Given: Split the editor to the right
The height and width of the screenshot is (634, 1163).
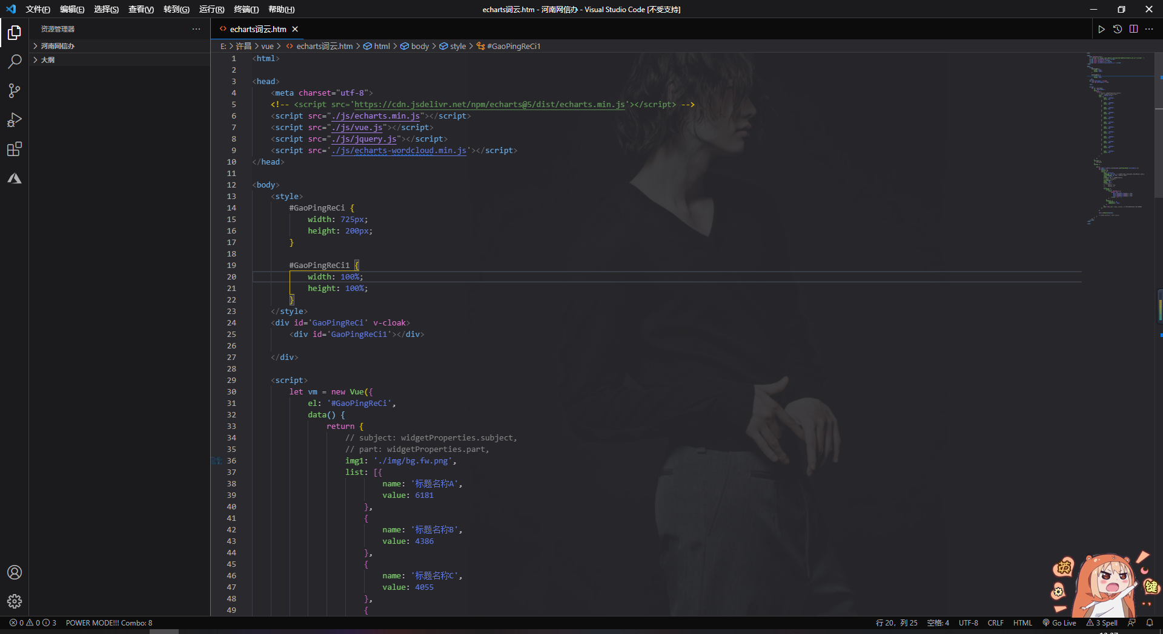Looking at the screenshot, I should coord(1133,29).
